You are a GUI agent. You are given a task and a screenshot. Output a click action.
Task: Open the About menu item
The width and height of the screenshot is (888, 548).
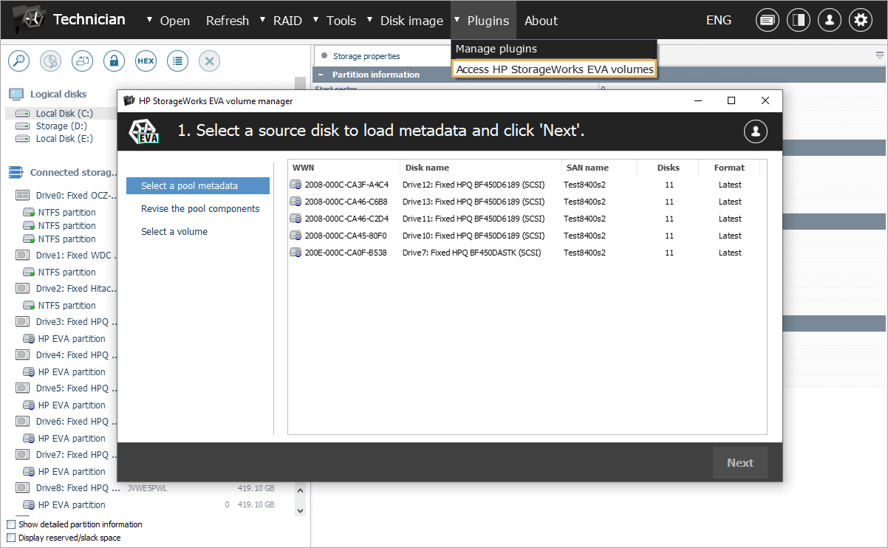coord(541,21)
